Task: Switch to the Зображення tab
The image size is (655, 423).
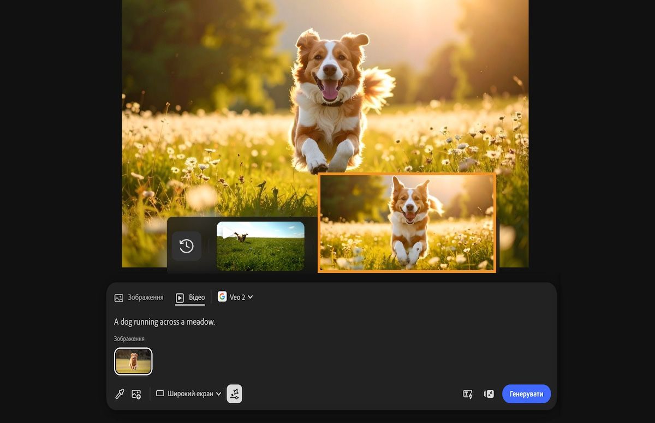Action: (139, 297)
